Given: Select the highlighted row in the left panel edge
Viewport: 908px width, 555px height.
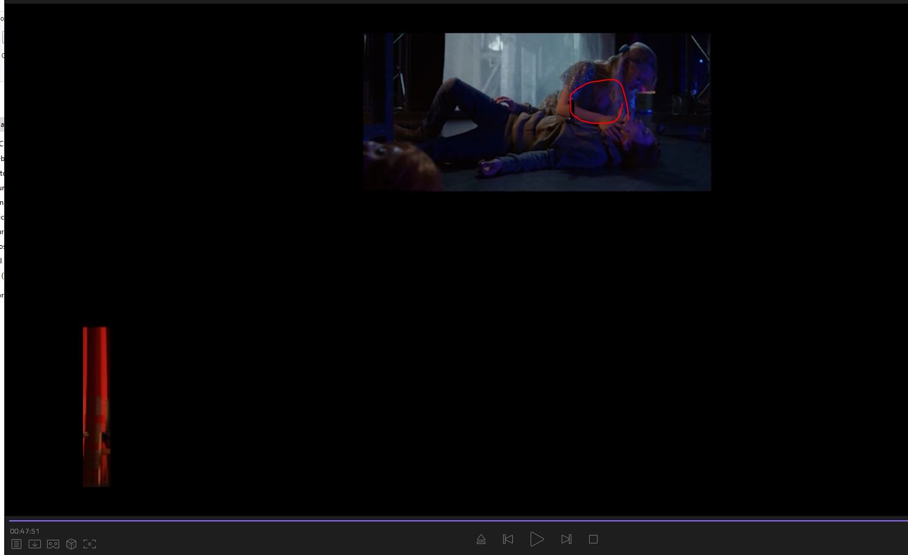Looking at the screenshot, I should pyautogui.click(x=2, y=124).
